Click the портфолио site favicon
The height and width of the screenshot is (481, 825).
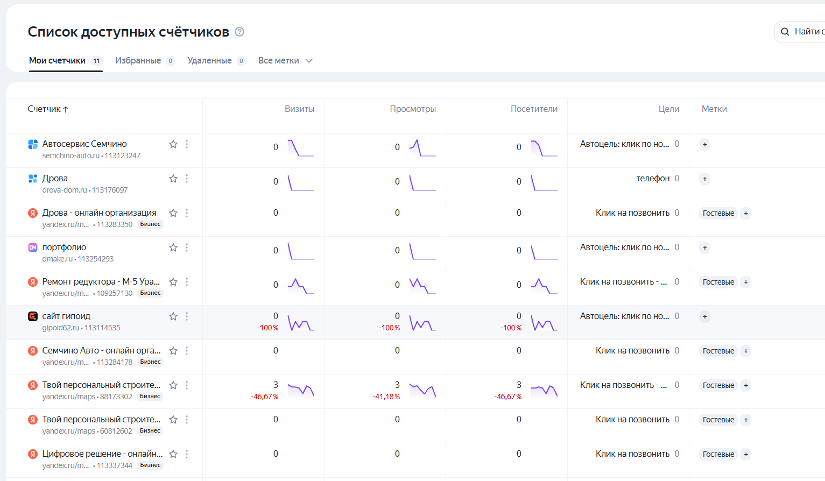tap(33, 247)
